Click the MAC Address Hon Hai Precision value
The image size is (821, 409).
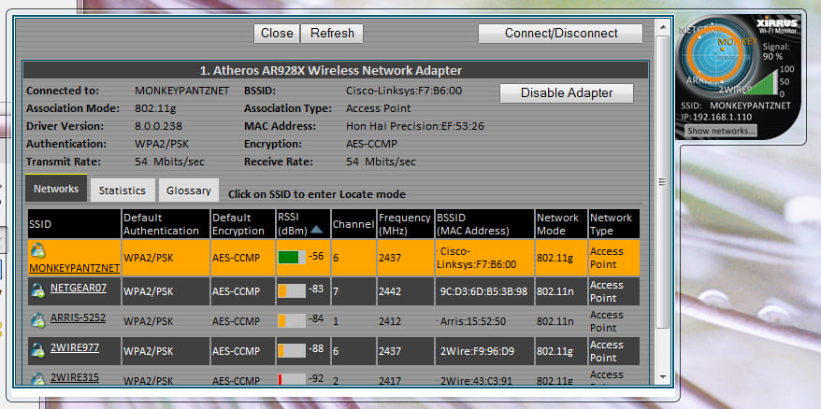point(415,126)
